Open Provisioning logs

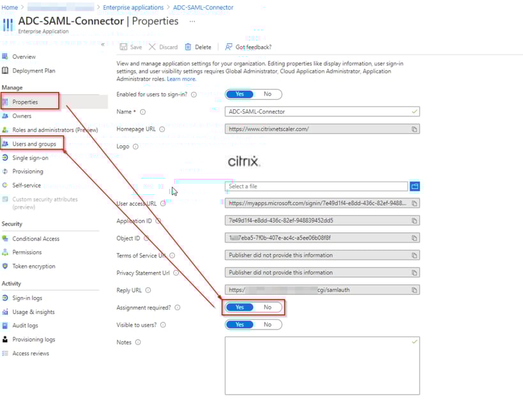[x=34, y=340]
